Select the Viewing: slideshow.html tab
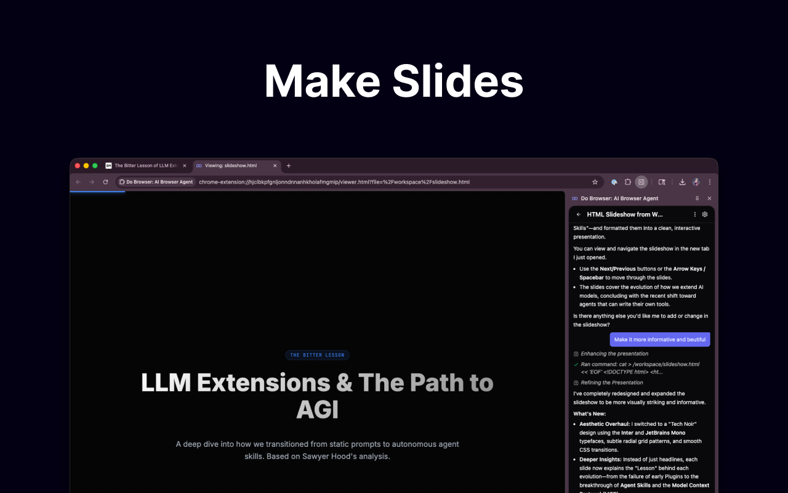Viewport: 788px width, 493px height. coord(236,166)
